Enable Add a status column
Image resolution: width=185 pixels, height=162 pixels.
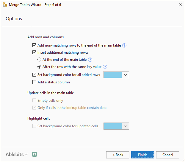(x=34, y=82)
